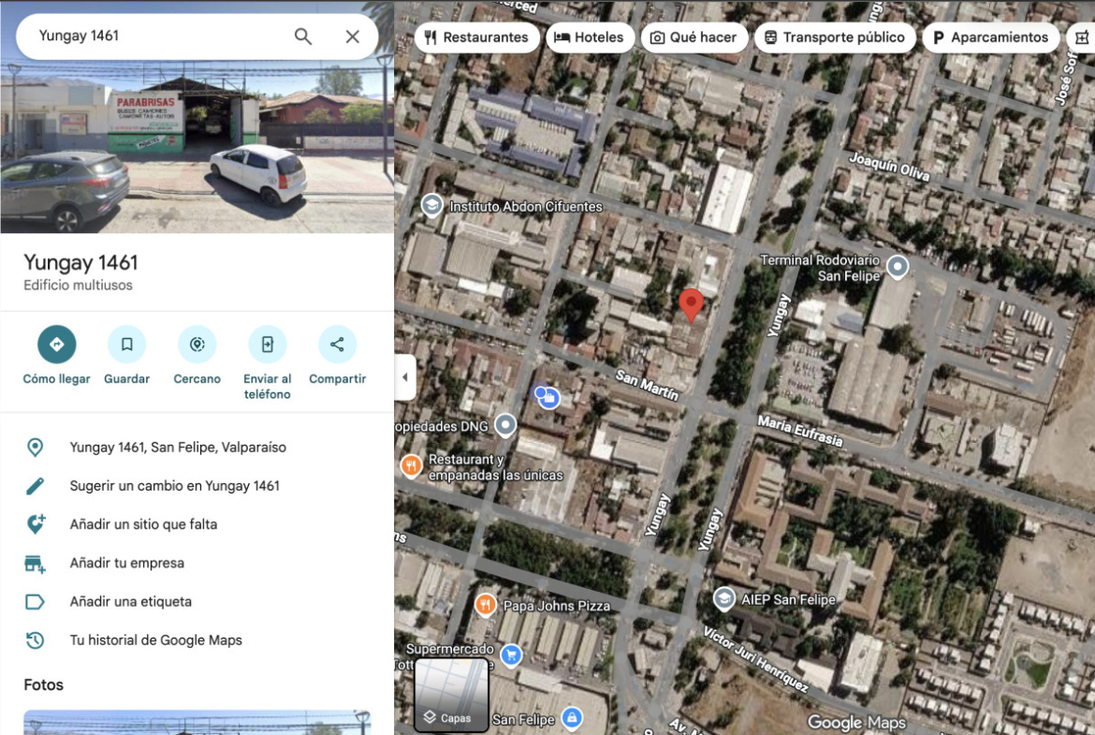This screenshot has height=735, width=1095.
Task: Open the street view photo of Yungay 1461
Action: (x=197, y=147)
